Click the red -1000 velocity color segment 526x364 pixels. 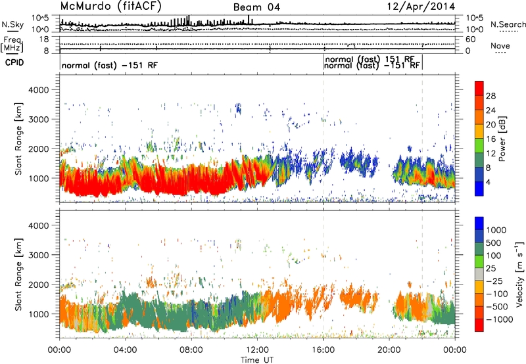click(x=479, y=325)
